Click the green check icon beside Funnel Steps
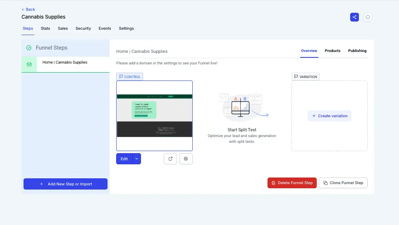 click(x=29, y=48)
